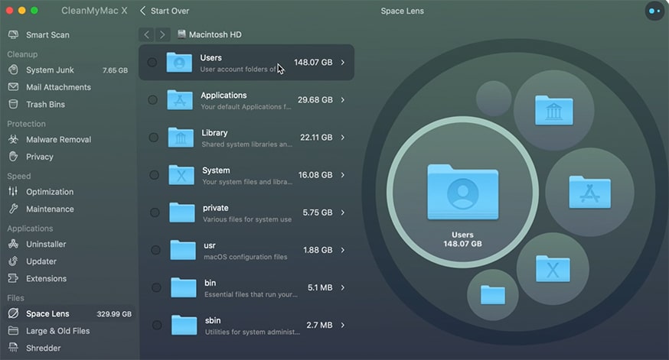Click the Mail Attachments envelope icon
This screenshot has height=360, width=669.
13,87
